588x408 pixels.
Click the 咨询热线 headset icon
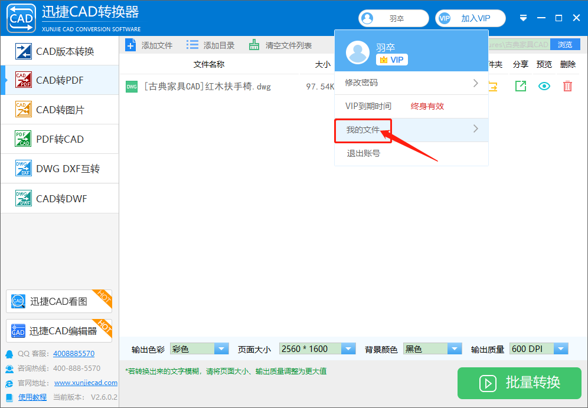[x=9, y=368]
